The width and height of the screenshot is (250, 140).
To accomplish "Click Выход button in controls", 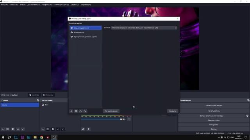I will point(214,129).
